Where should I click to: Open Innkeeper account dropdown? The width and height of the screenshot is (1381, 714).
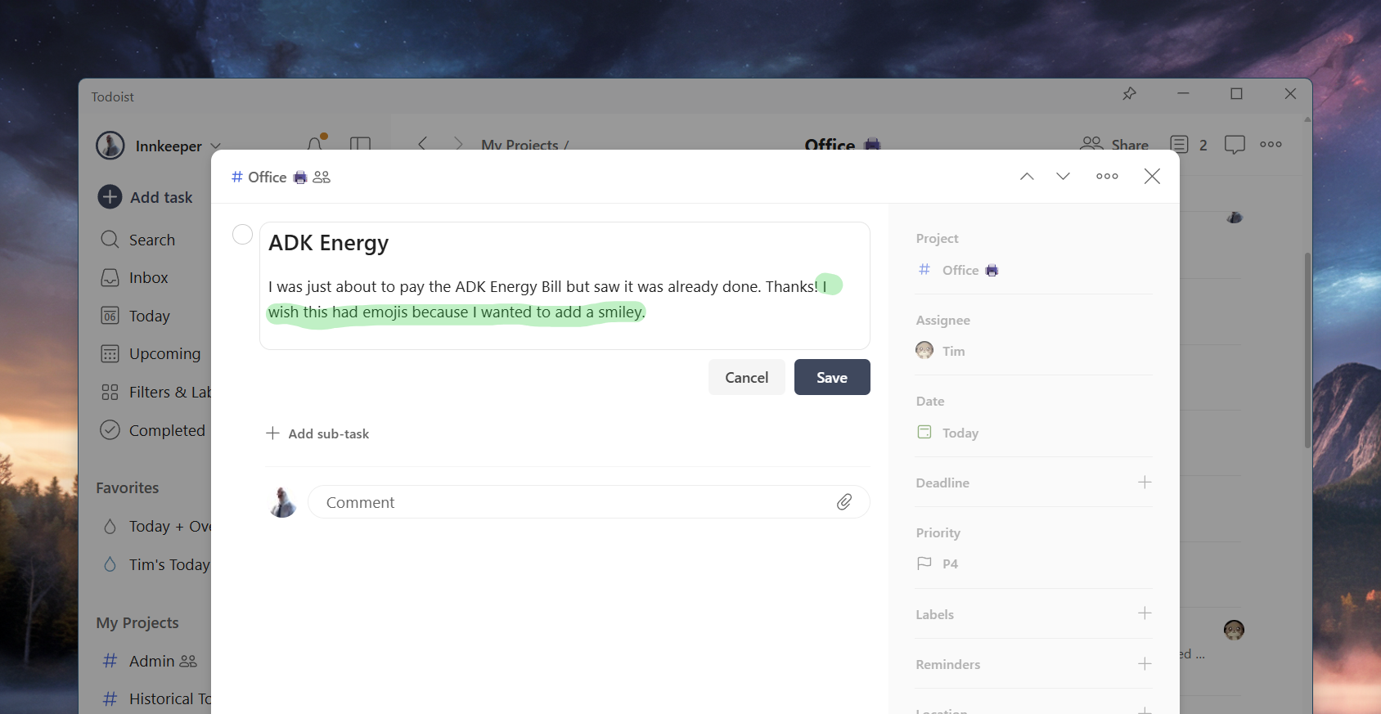(159, 146)
